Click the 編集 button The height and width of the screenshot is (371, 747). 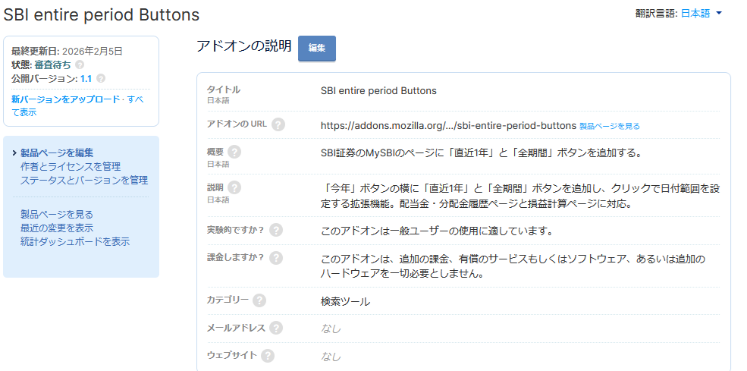(317, 48)
